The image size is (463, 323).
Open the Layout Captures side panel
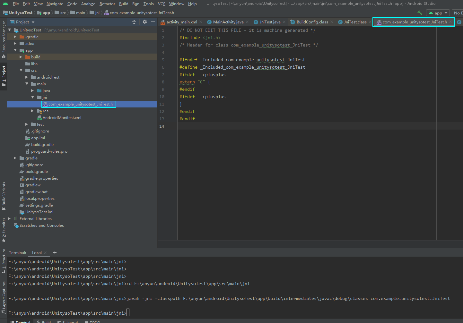[x=4, y=297]
